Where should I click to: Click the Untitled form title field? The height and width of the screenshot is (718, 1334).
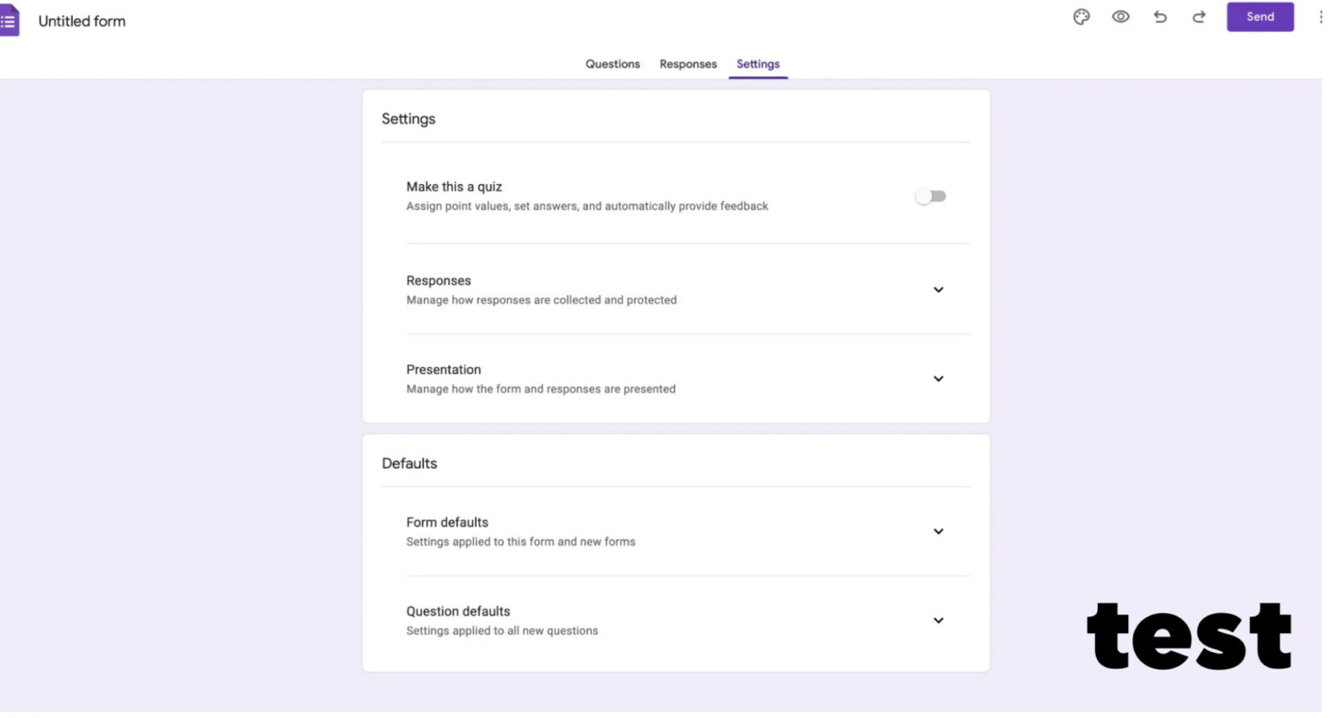pos(82,20)
